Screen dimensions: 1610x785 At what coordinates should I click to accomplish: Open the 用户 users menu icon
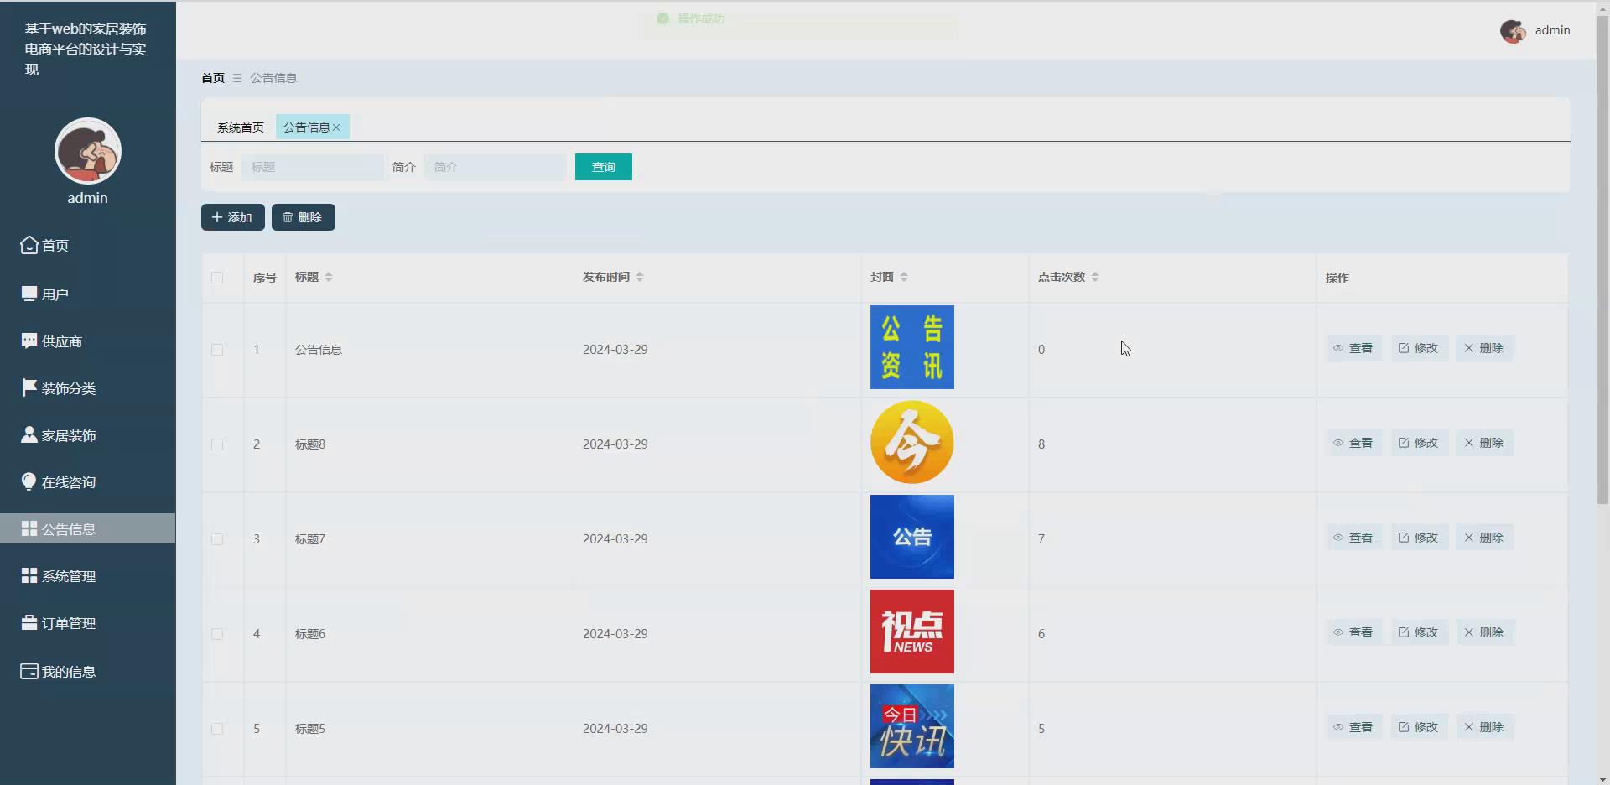coord(29,294)
